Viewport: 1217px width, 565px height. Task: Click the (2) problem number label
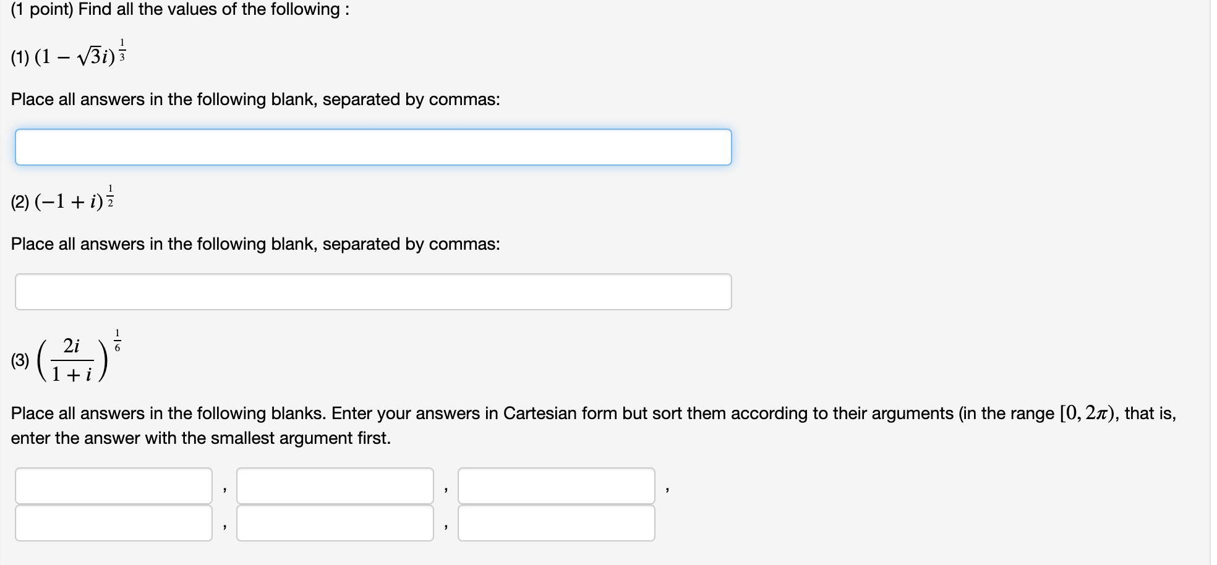click(20, 203)
